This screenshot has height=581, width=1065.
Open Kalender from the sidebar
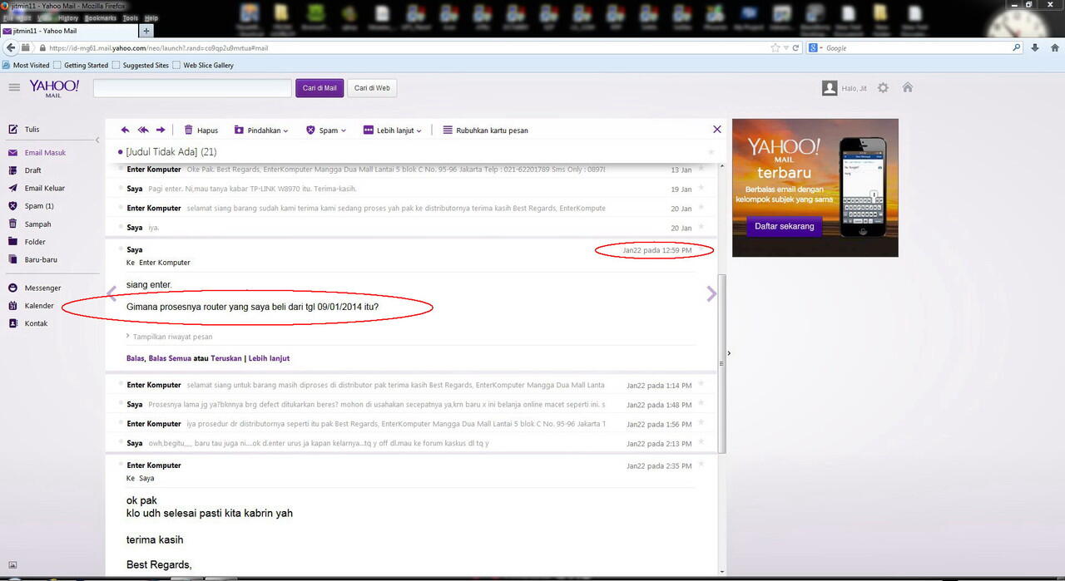pyautogui.click(x=31, y=306)
